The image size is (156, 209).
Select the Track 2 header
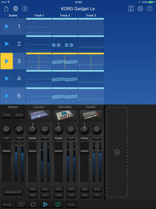click(65, 15)
